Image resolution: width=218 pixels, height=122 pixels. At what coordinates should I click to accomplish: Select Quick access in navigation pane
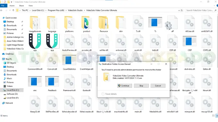(10, 18)
